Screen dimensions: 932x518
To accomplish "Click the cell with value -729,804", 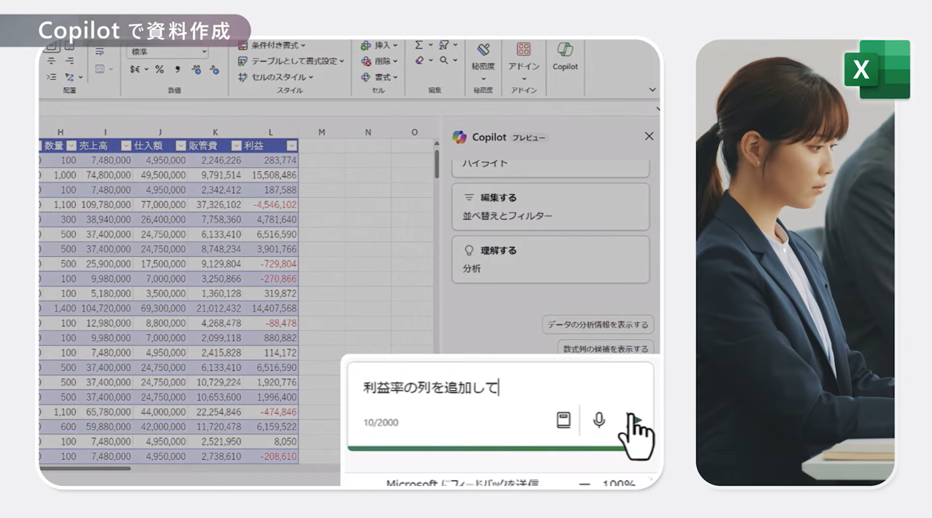I will (x=270, y=264).
